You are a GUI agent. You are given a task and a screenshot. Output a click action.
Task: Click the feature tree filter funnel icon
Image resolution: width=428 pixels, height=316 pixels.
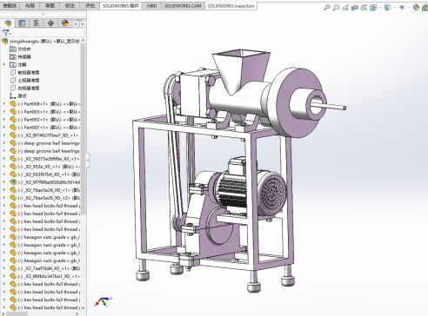(x=6, y=33)
